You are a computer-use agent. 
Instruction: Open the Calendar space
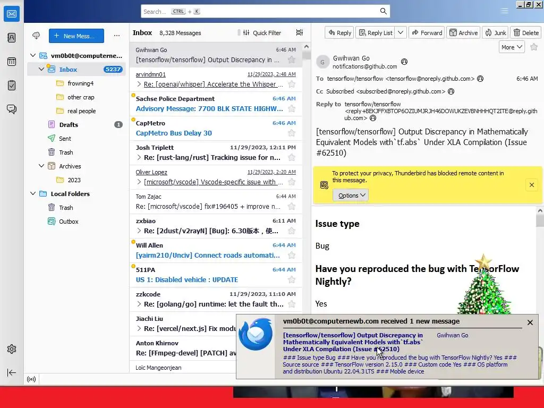(12, 62)
